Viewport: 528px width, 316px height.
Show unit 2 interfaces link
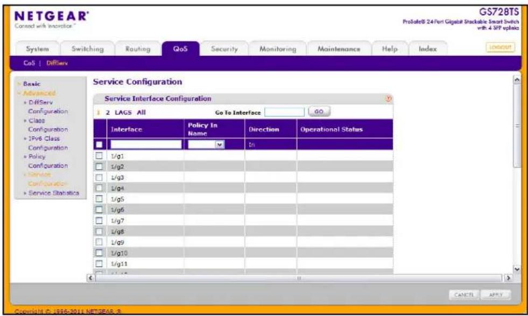coord(108,113)
